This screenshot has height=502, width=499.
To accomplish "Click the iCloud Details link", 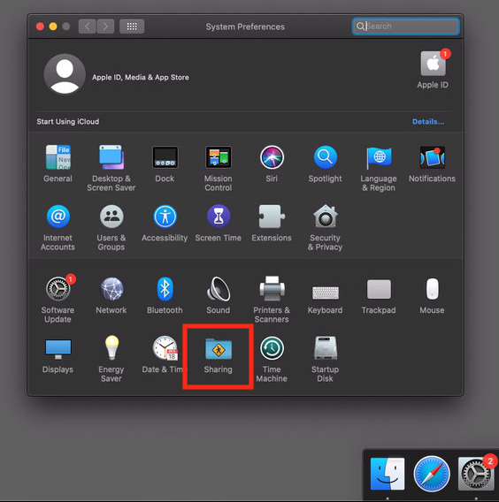I will (x=428, y=122).
